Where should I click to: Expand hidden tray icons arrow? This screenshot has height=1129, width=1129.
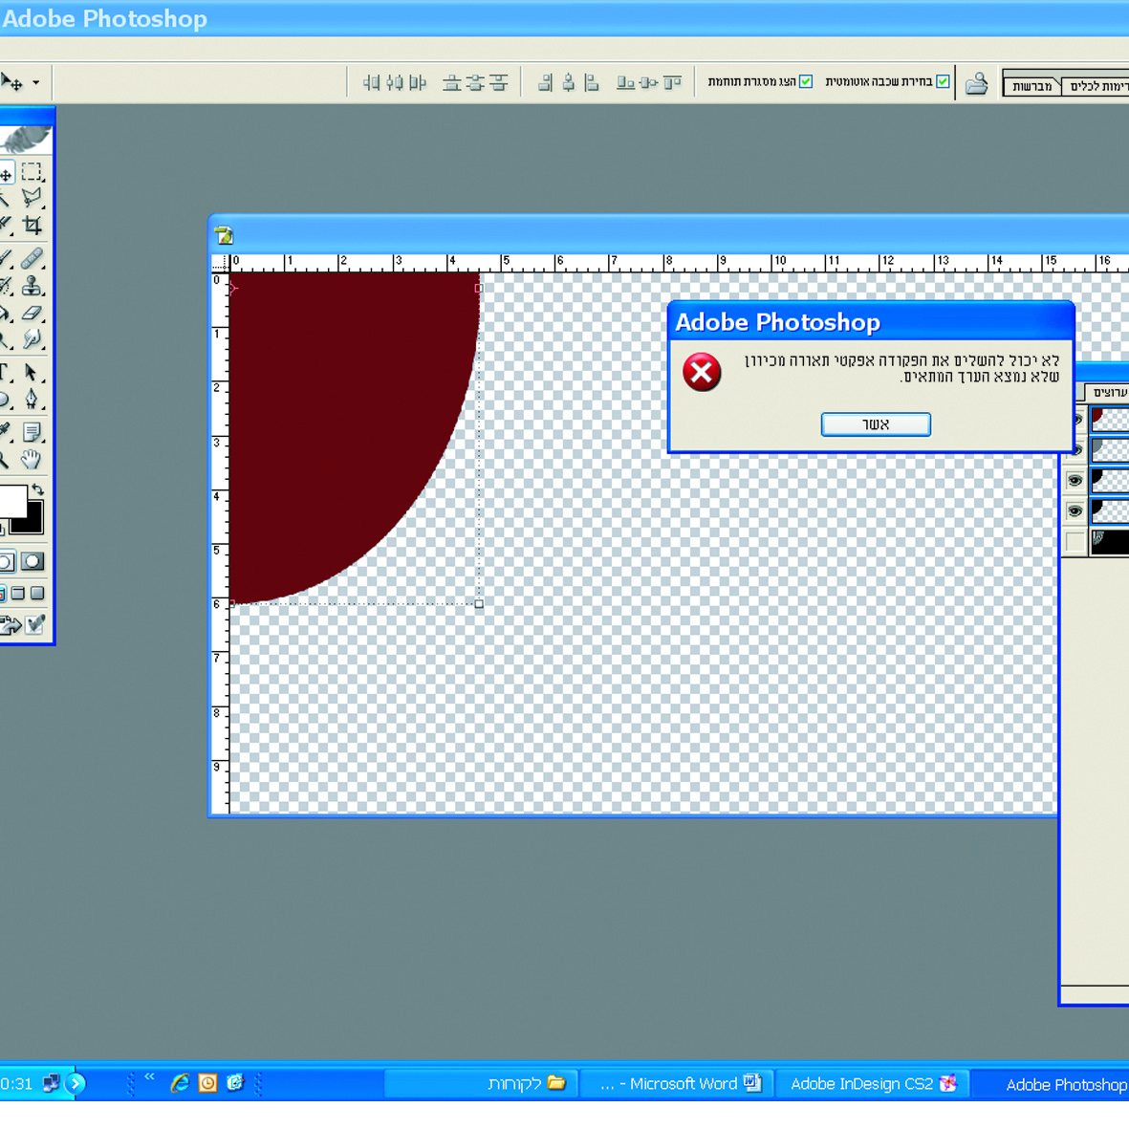click(x=76, y=1083)
